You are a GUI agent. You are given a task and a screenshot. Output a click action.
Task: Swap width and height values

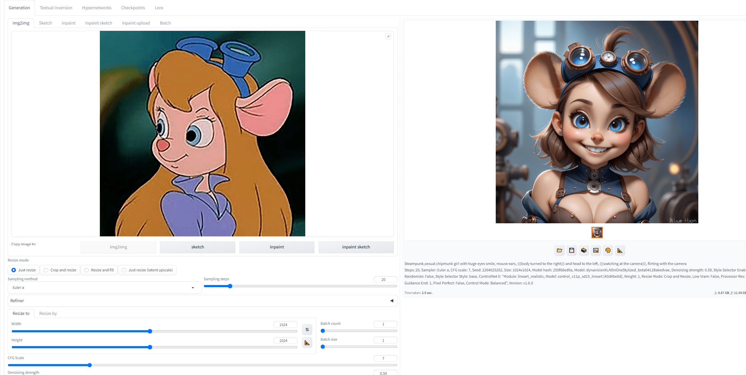pos(307,330)
